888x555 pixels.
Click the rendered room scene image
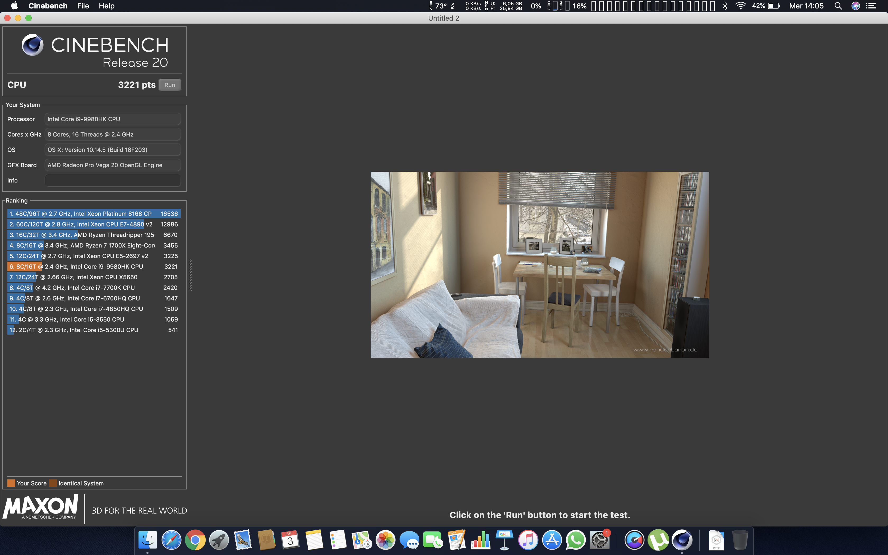pos(540,265)
